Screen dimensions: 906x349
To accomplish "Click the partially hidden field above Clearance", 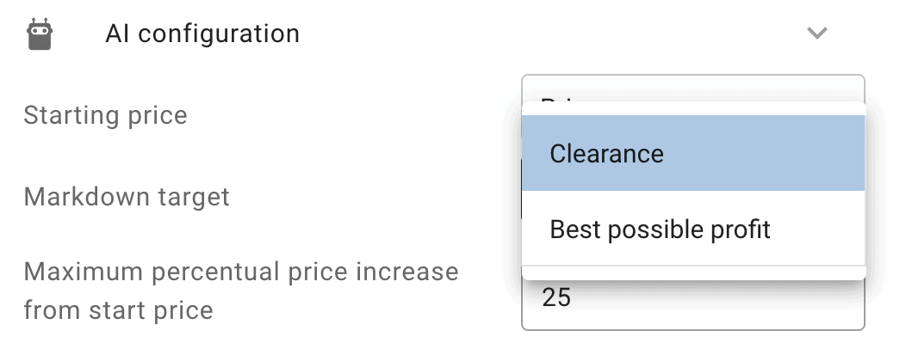I will [693, 89].
